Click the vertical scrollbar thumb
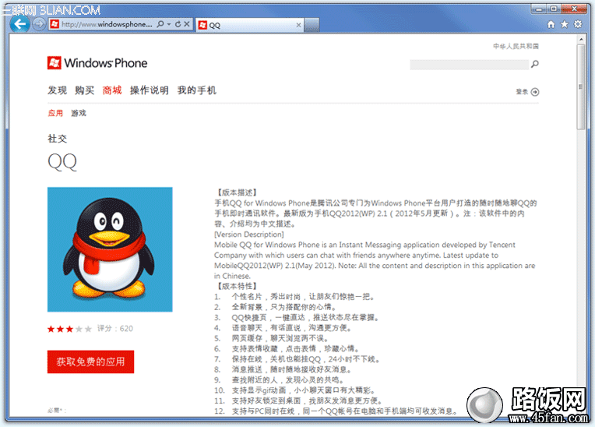This screenshot has height=427, width=595. point(580,87)
